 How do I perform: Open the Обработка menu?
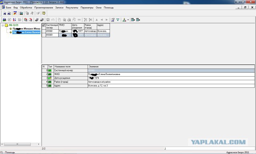pos(26,8)
